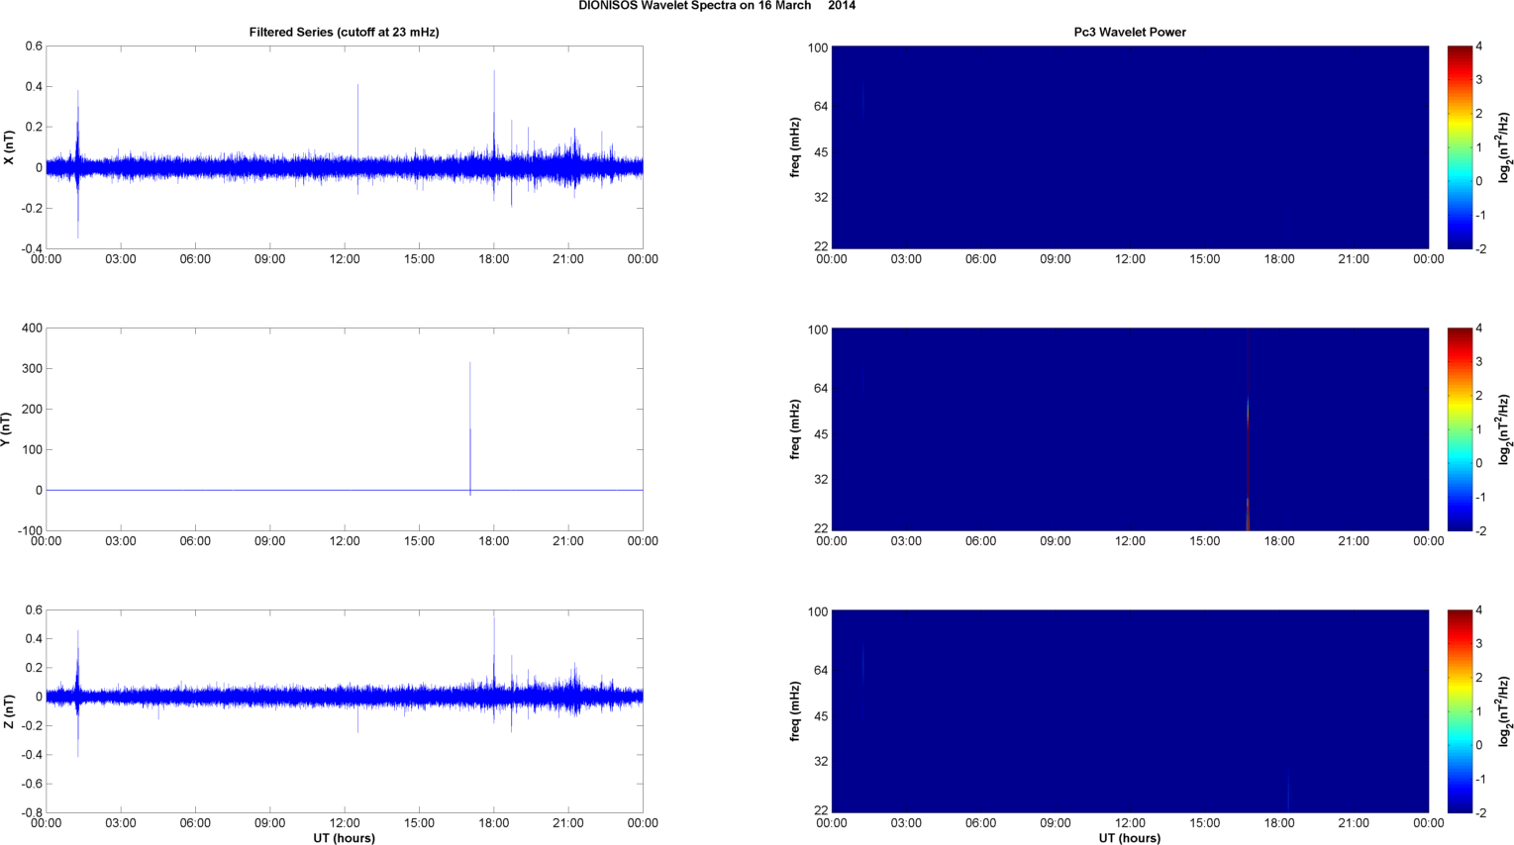Click the -0.8 tick on the Z (nT) axis
This screenshot has height=845, width=1514.
30,813
